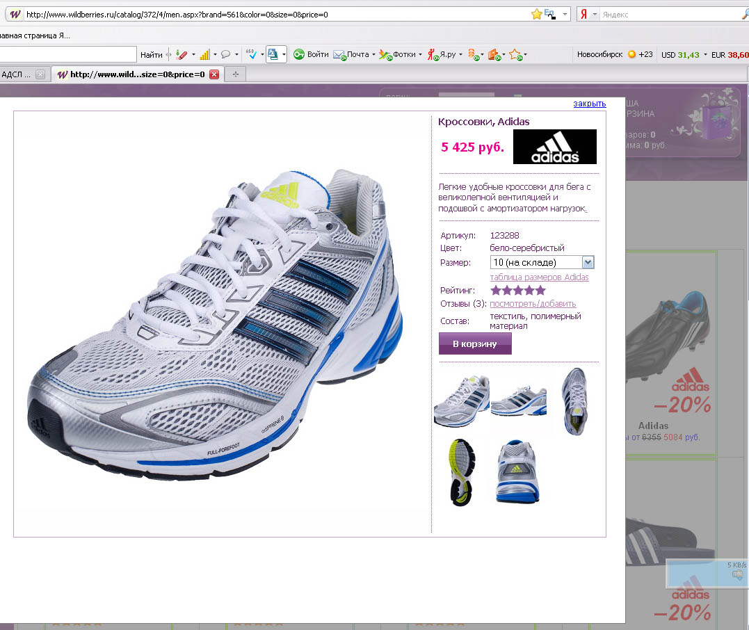Image resolution: width=749 pixels, height=630 pixels.
Task: Close the АДСЛ browser tab
Action: point(40,74)
